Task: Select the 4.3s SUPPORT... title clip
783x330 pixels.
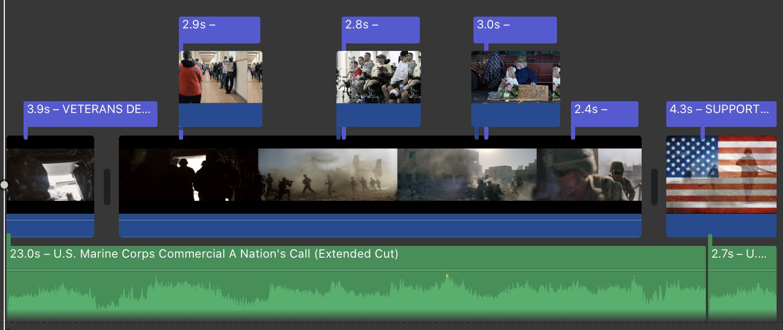Action: tap(721, 114)
